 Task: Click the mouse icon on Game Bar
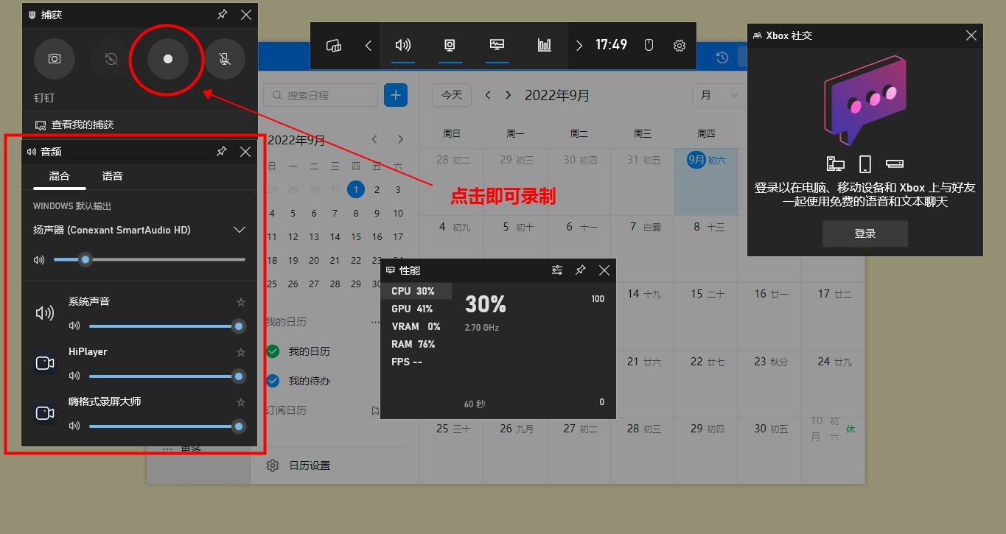(x=649, y=46)
